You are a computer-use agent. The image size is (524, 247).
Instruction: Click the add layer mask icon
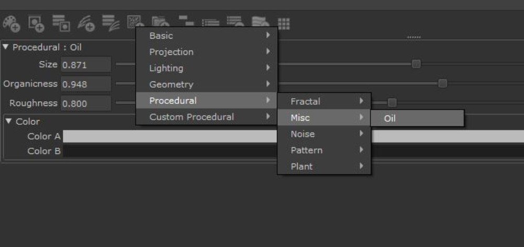pyautogui.click(x=36, y=23)
